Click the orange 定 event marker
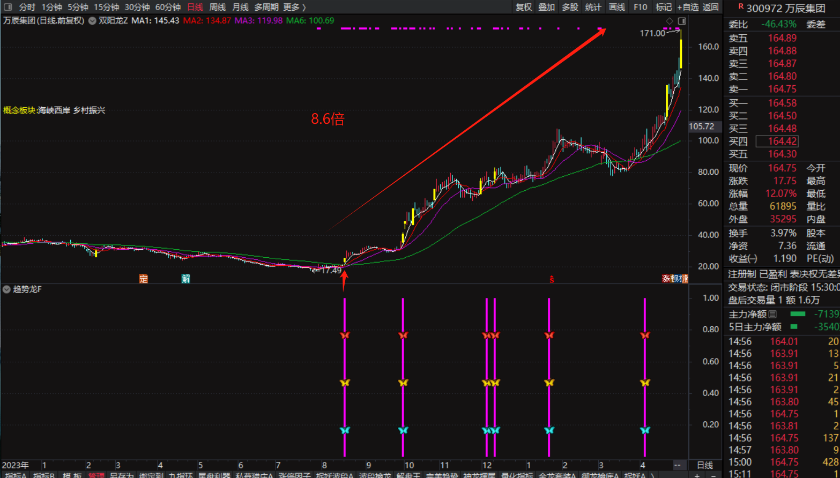 click(x=143, y=279)
